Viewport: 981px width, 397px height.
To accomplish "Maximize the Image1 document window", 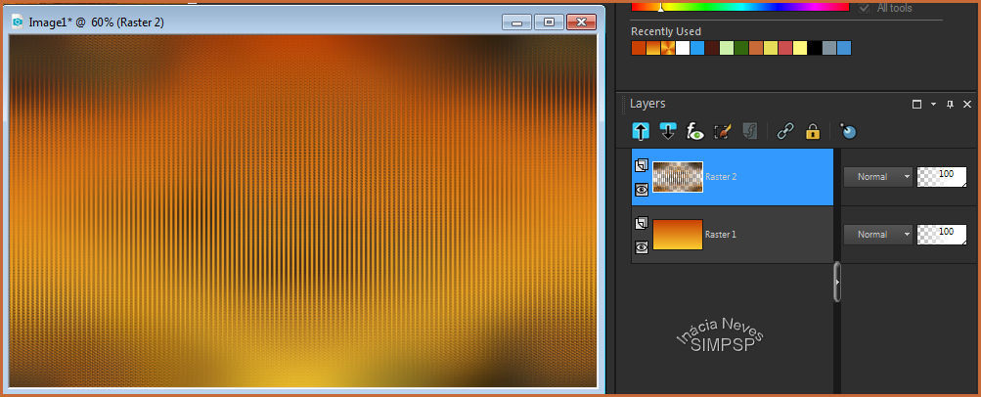I will 549,22.
